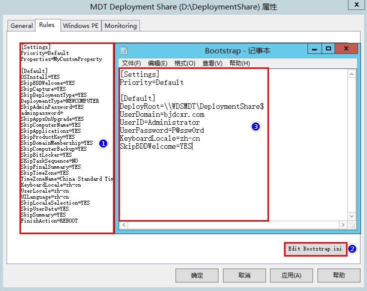Open Notepad 格式(O) menu
The width and height of the screenshot is (367, 291).
[184, 63]
